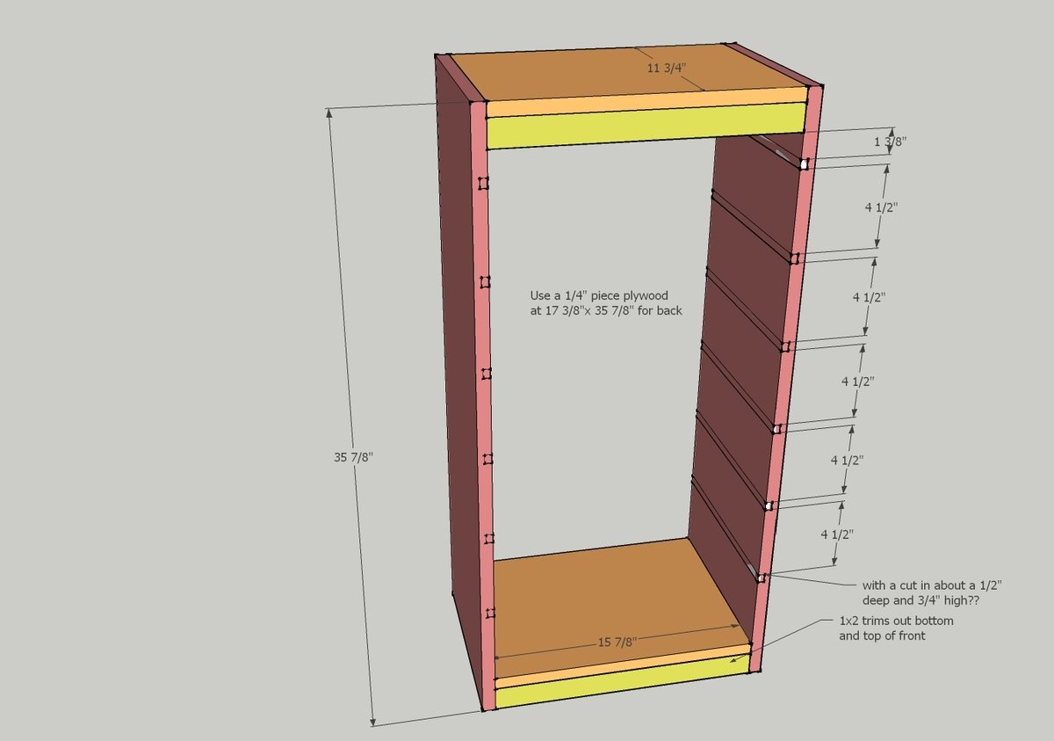Click the 35 7/8" height dimension label
The height and width of the screenshot is (741, 1054).
coord(353,456)
